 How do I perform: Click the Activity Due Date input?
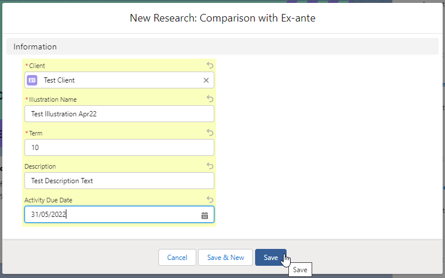pyautogui.click(x=111, y=215)
